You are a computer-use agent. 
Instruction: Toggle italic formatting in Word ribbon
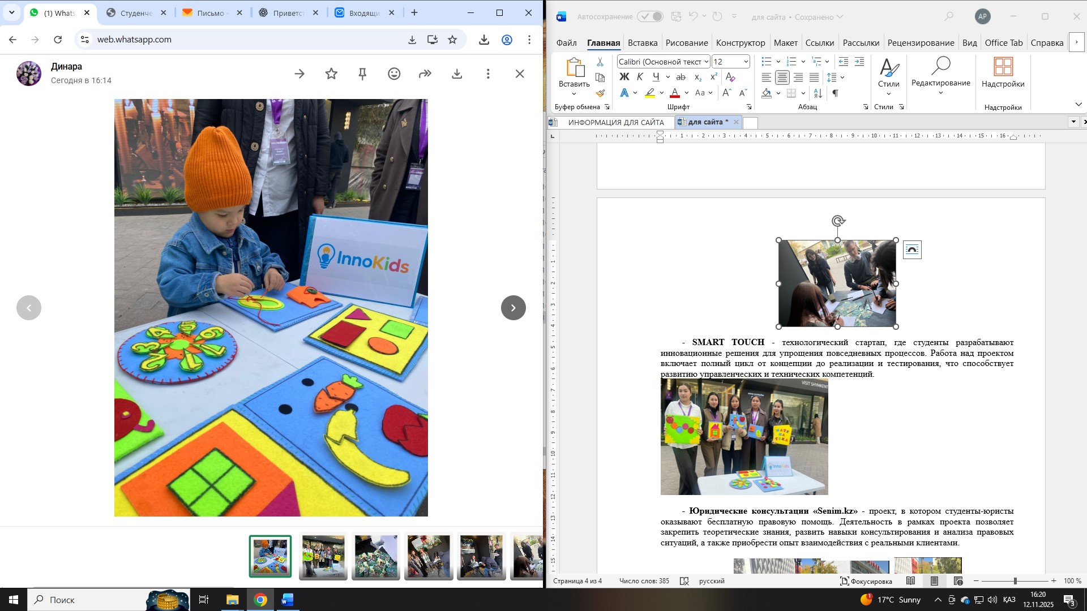click(x=640, y=77)
